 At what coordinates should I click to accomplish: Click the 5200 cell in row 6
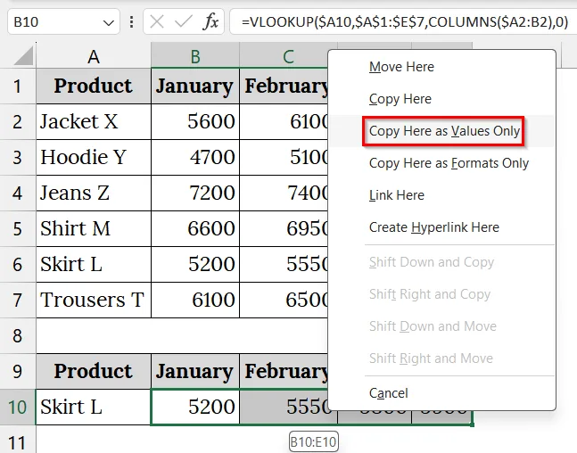pyautogui.click(x=195, y=264)
